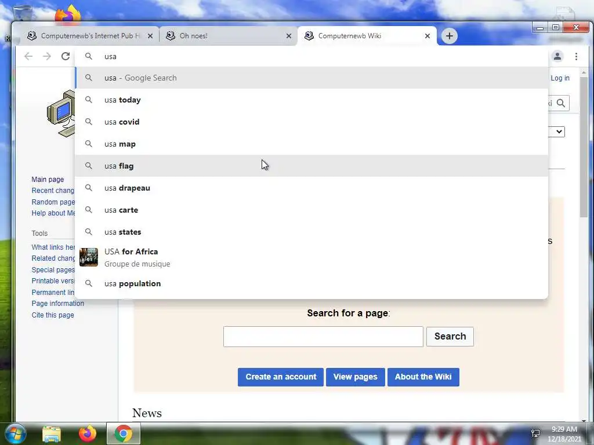Go to Random page link

53,202
